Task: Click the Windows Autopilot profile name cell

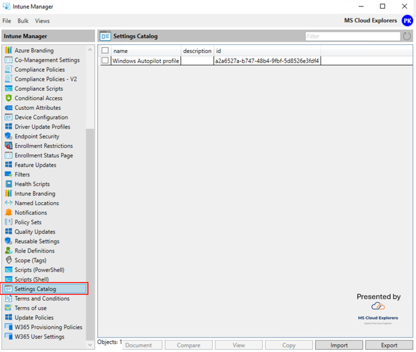Action: point(146,61)
